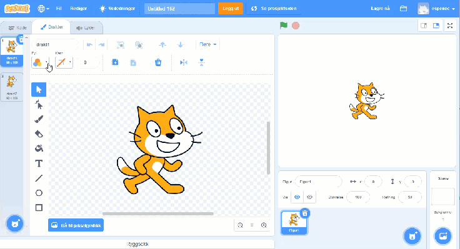Flip the costume horizontally
Image resolution: width=460 pixels, height=249 pixels.
point(183,62)
